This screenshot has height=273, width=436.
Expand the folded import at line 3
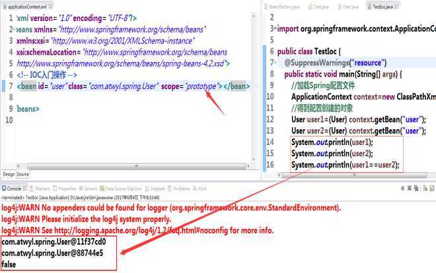coord(275,28)
